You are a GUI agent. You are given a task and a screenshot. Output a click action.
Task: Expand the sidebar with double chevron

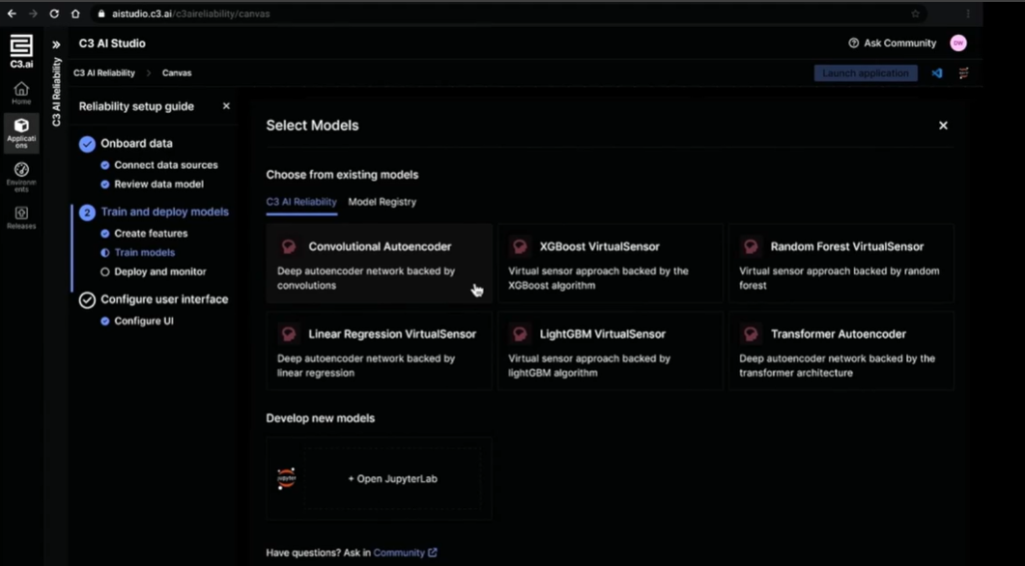pos(56,44)
